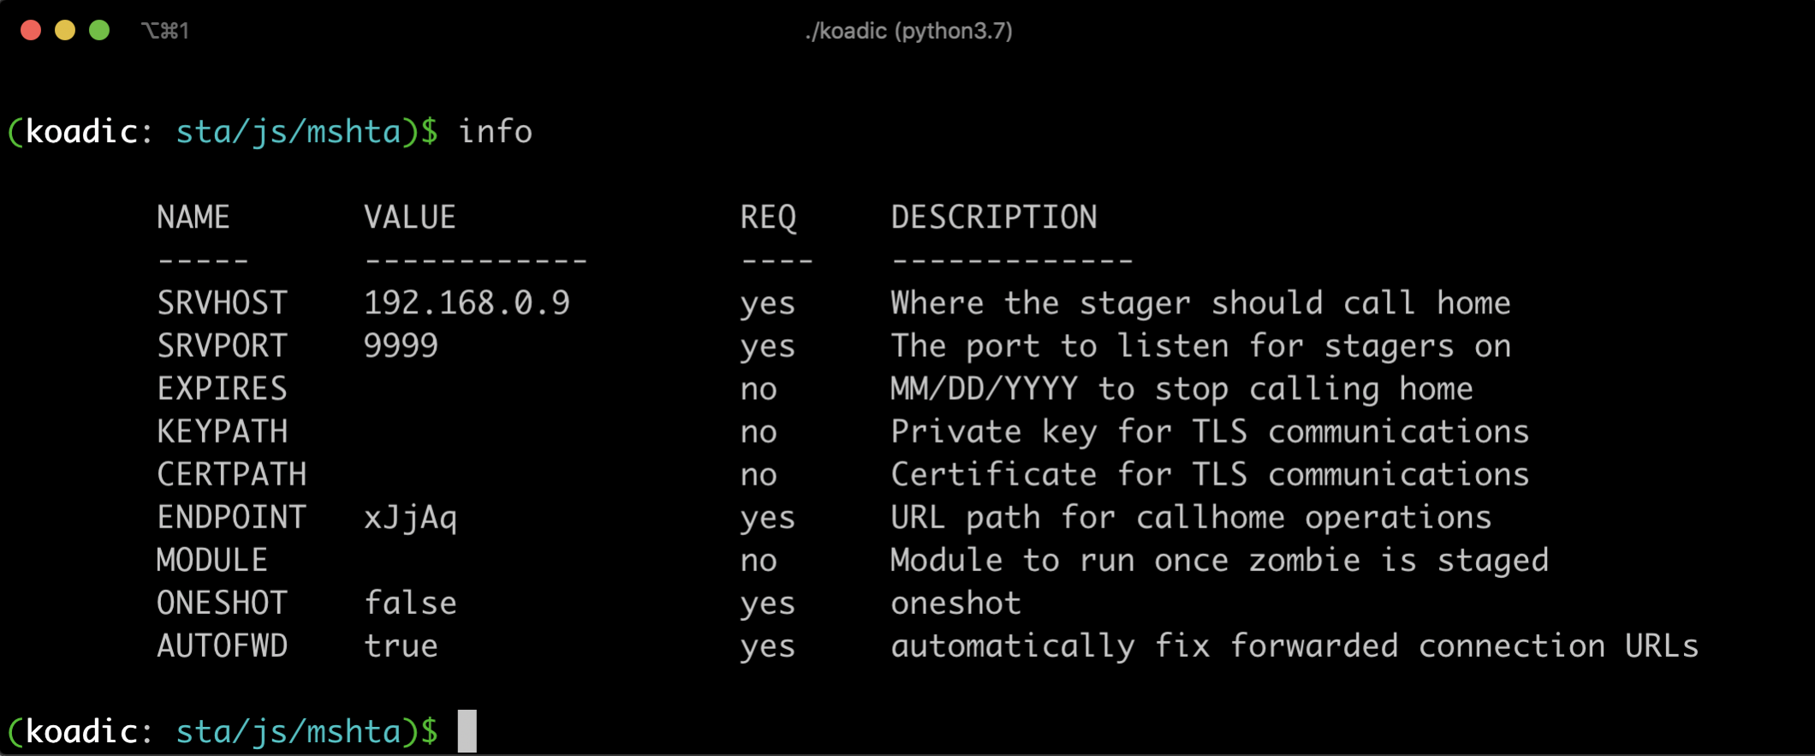
Task: Click the AUTOFWD value true
Action: [x=401, y=646]
